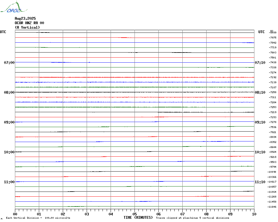Click the DC offset value -7253
278x222 pixels.
coord(273,107)
